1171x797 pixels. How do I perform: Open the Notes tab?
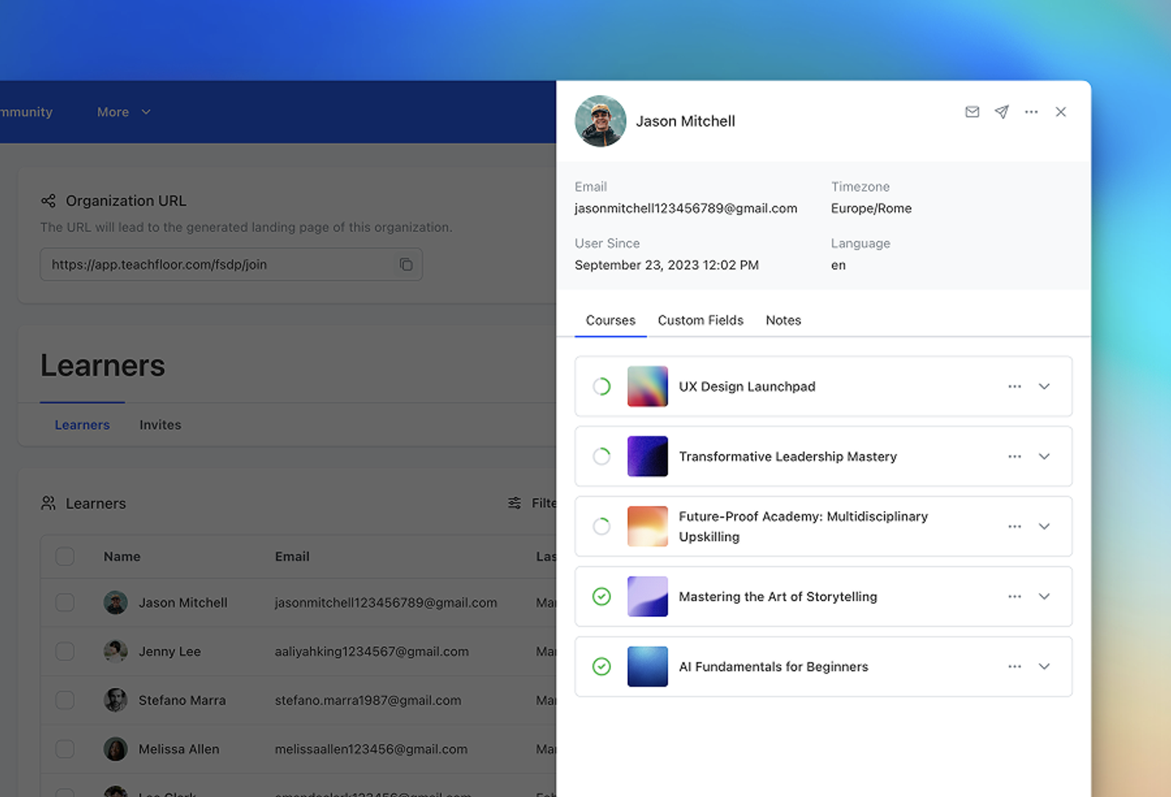pyautogui.click(x=783, y=320)
